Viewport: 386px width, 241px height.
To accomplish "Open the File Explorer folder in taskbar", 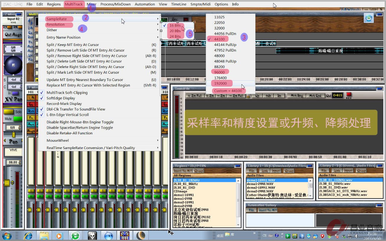I will (x=44, y=236).
